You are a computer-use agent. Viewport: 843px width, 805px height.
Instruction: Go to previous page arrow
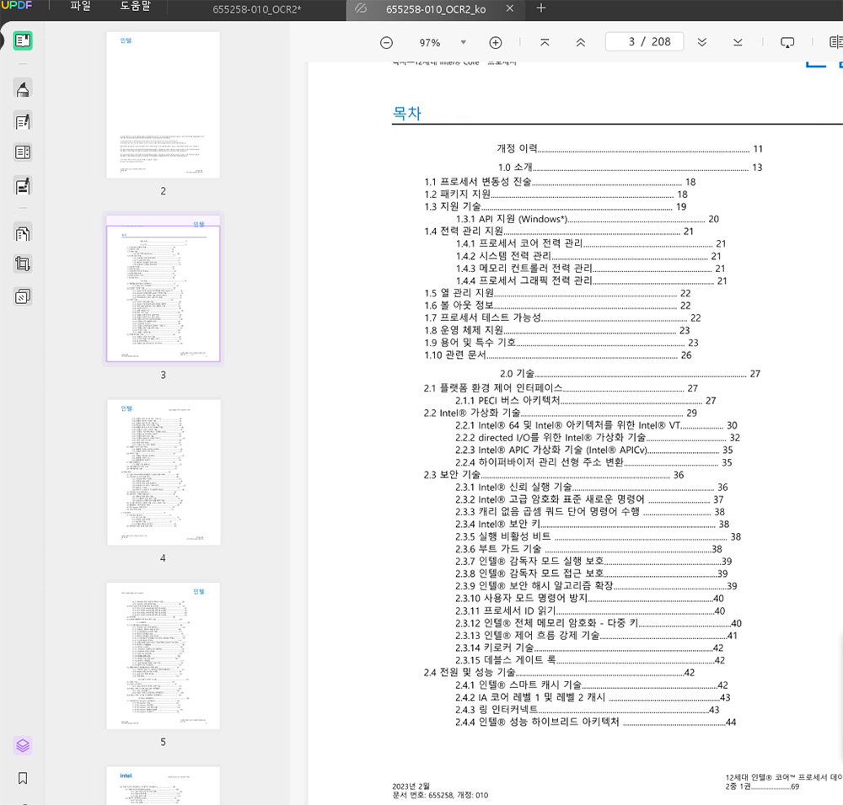coord(581,42)
